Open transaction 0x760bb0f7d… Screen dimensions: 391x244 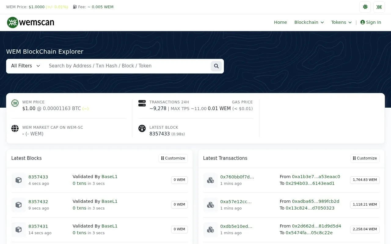click(237, 177)
